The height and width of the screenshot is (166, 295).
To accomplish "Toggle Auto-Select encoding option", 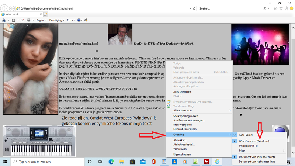I will pos(246,135).
